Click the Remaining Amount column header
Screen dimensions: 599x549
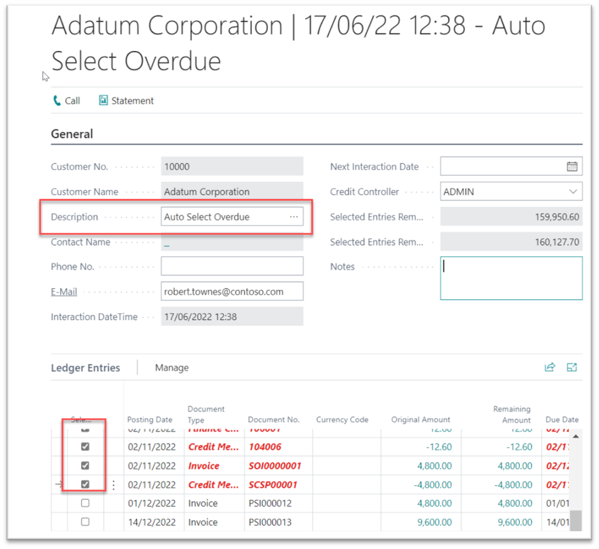512,414
